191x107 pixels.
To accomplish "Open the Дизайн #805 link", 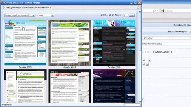I will tap(25, 67).
